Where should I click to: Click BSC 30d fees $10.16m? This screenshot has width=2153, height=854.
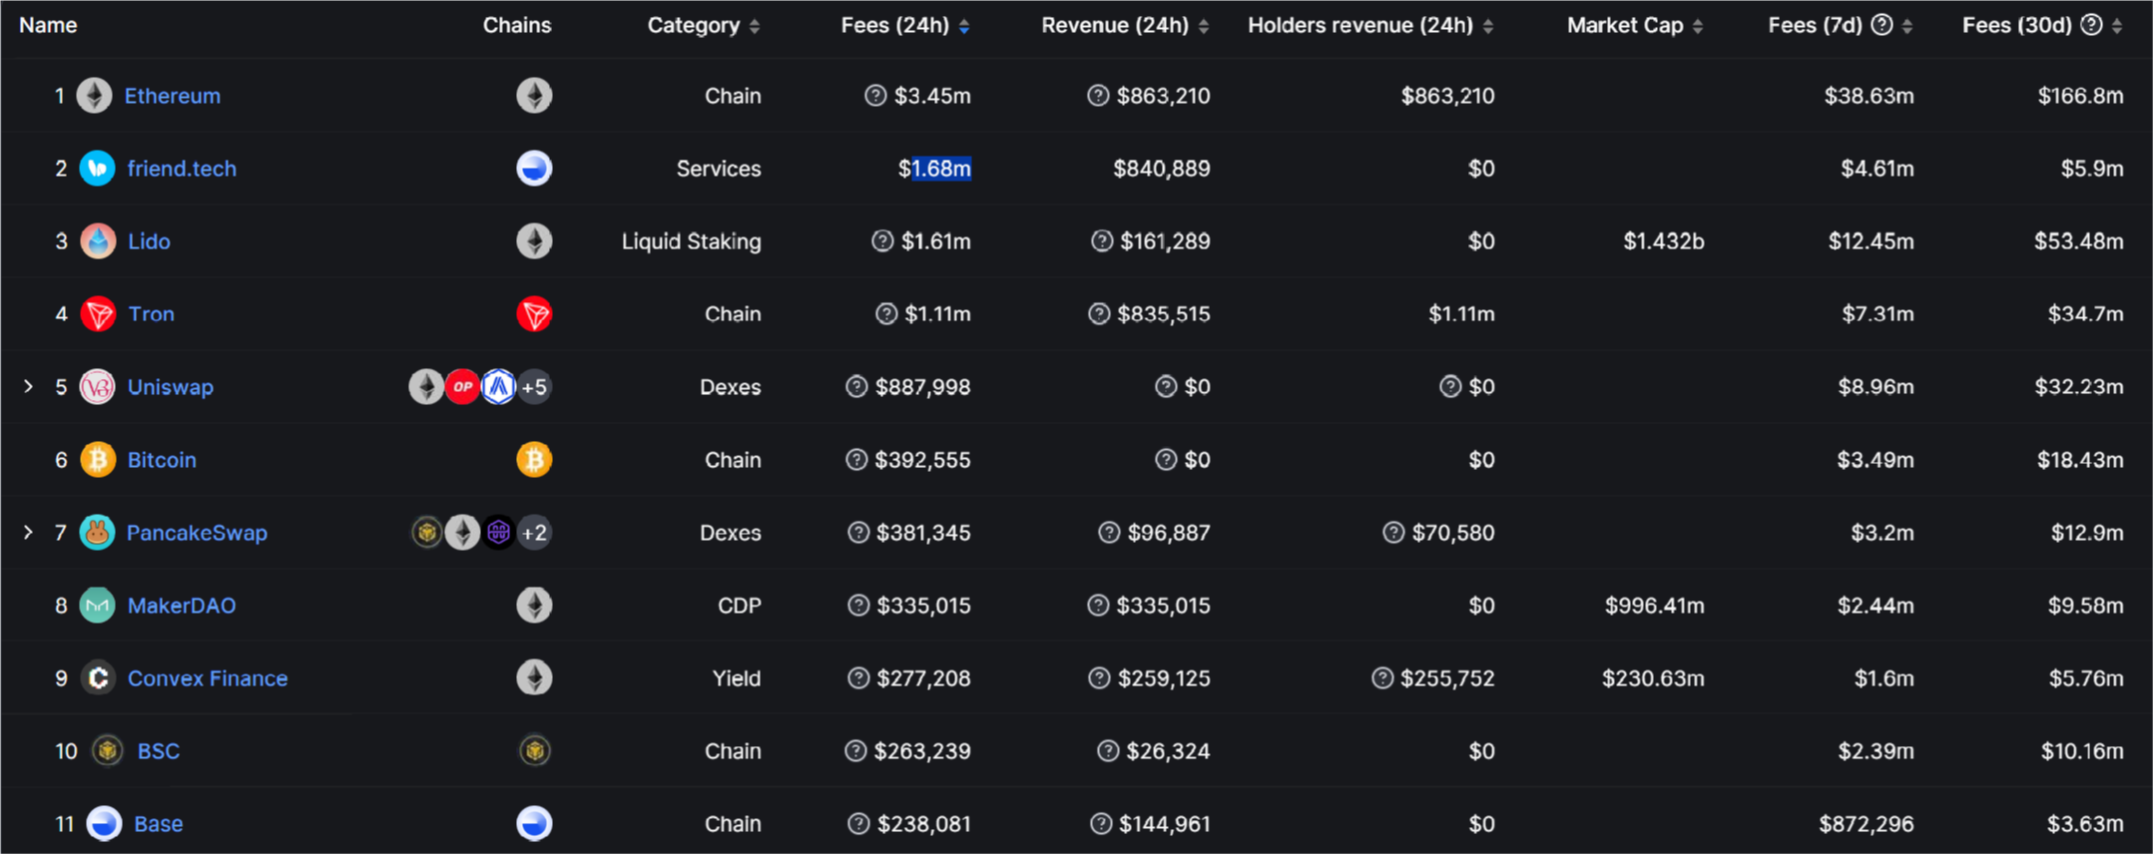point(2082,751)
